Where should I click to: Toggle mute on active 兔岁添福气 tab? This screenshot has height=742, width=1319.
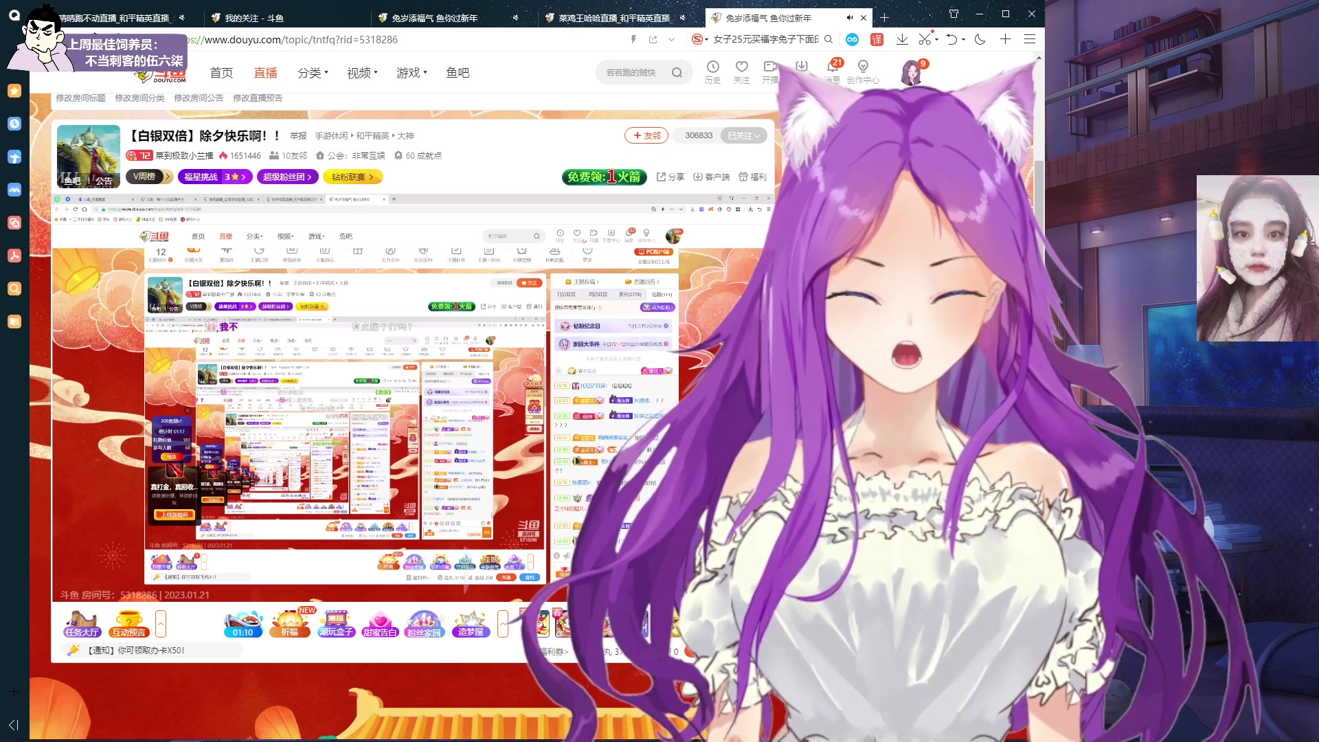[x=850, y=18]
